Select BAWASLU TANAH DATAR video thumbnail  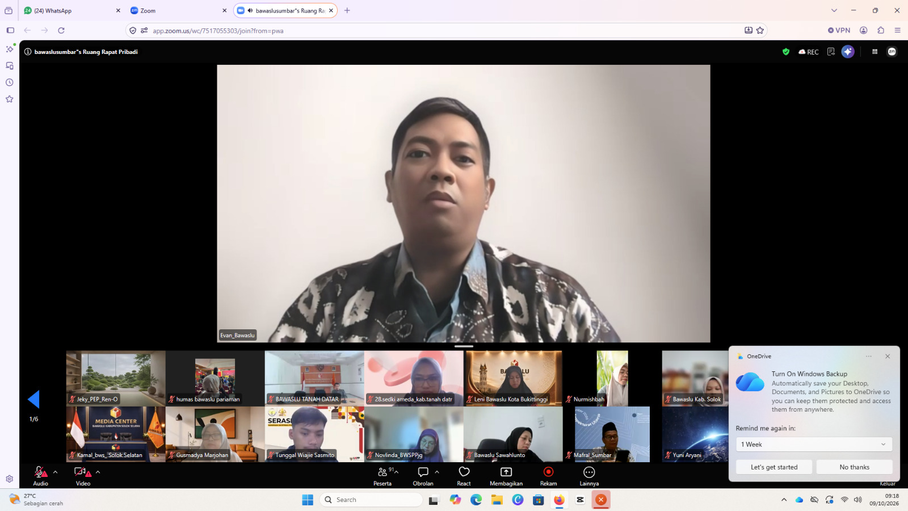coord(314,378)
